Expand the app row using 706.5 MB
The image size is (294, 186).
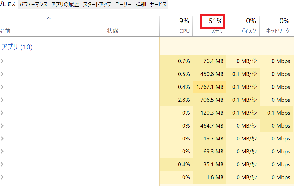click(2, 100)
